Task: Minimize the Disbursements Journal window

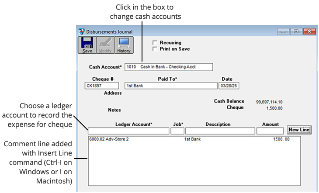Action: 284,32
